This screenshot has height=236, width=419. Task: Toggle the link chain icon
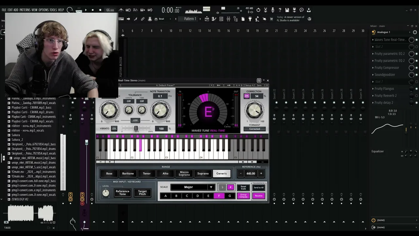pyautogui.click(x=143, y=19)
